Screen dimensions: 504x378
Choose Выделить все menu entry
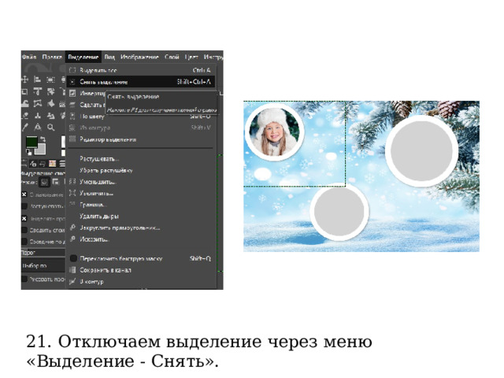(x=140, y=70)
